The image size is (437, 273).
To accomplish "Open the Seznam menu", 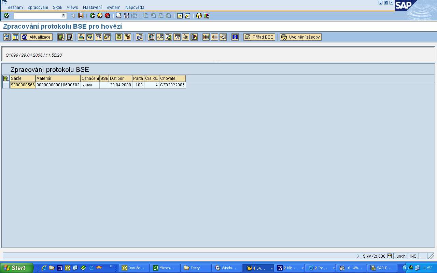I will point(15,7).
